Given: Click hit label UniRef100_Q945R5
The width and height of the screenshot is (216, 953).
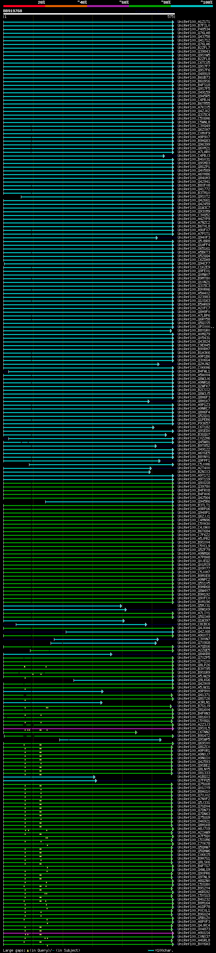Looking at the screenshot, I should (x=193, y=96).
